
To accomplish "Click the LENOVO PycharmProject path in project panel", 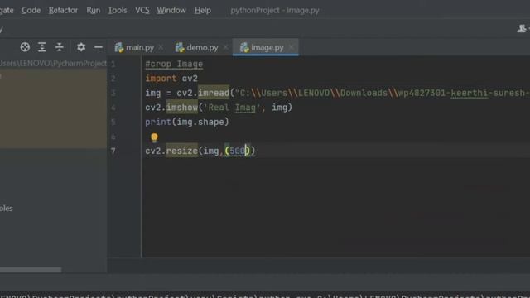I will click(53, 64).
